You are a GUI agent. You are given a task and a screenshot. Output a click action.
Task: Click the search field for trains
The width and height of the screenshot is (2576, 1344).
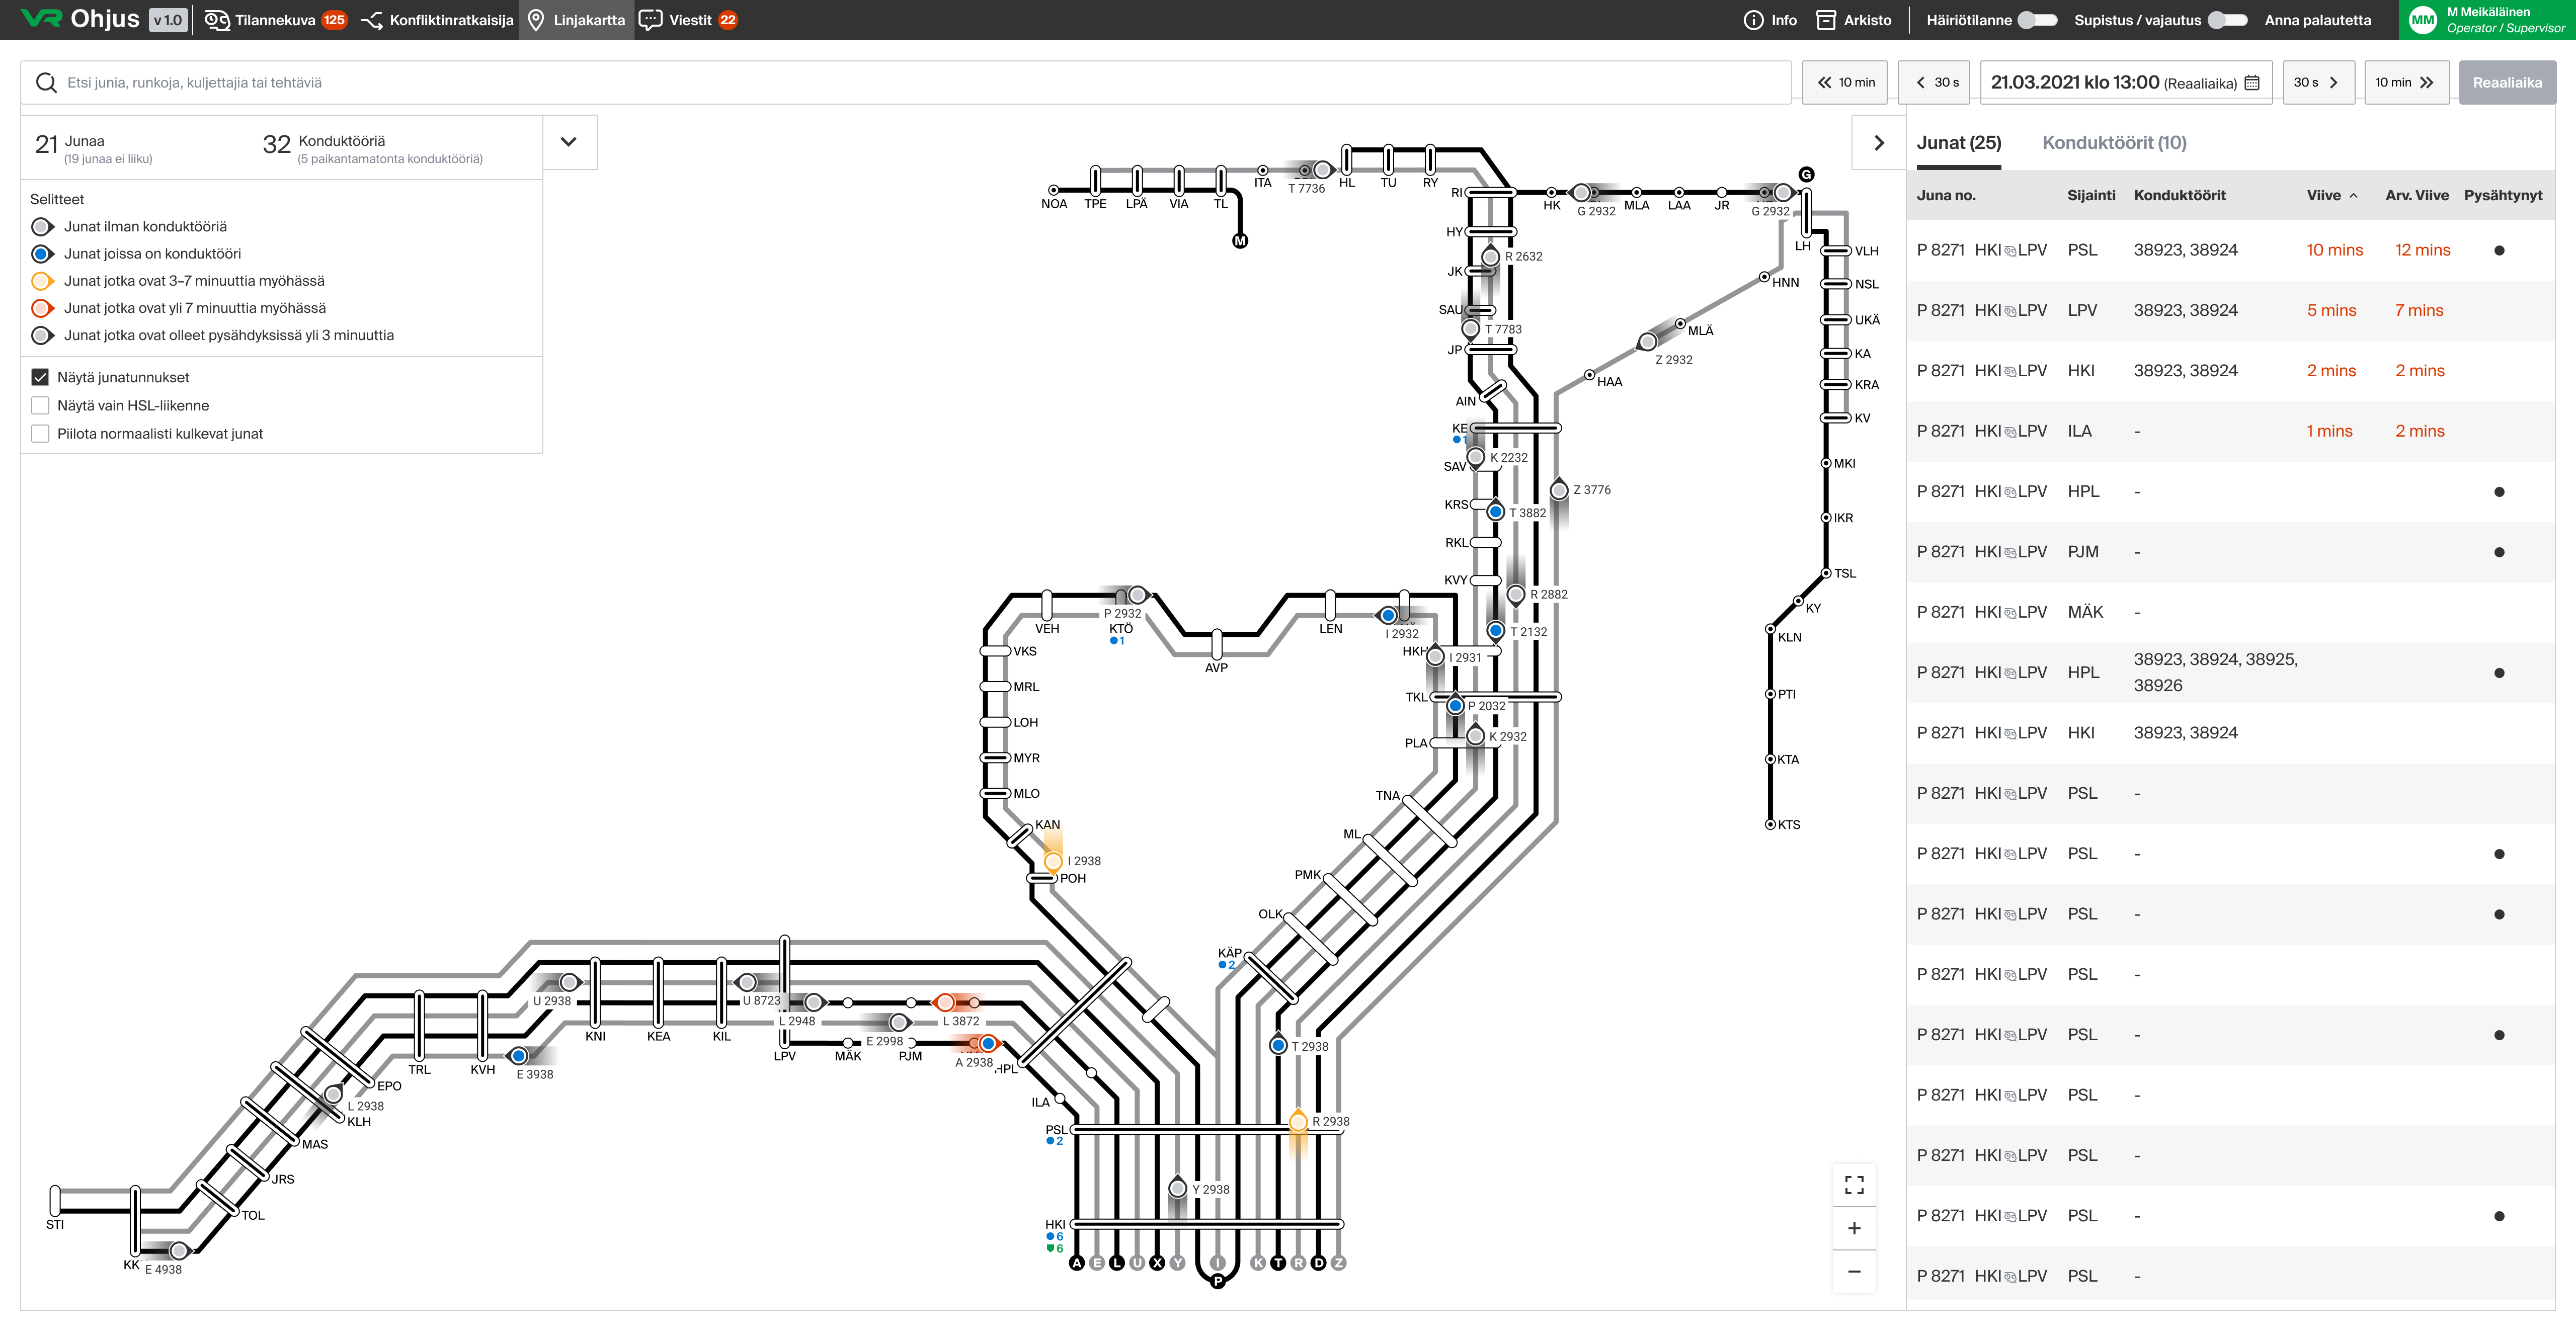(x=906, y=82)
